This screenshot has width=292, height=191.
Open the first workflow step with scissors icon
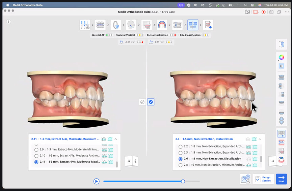pos(85,25)
